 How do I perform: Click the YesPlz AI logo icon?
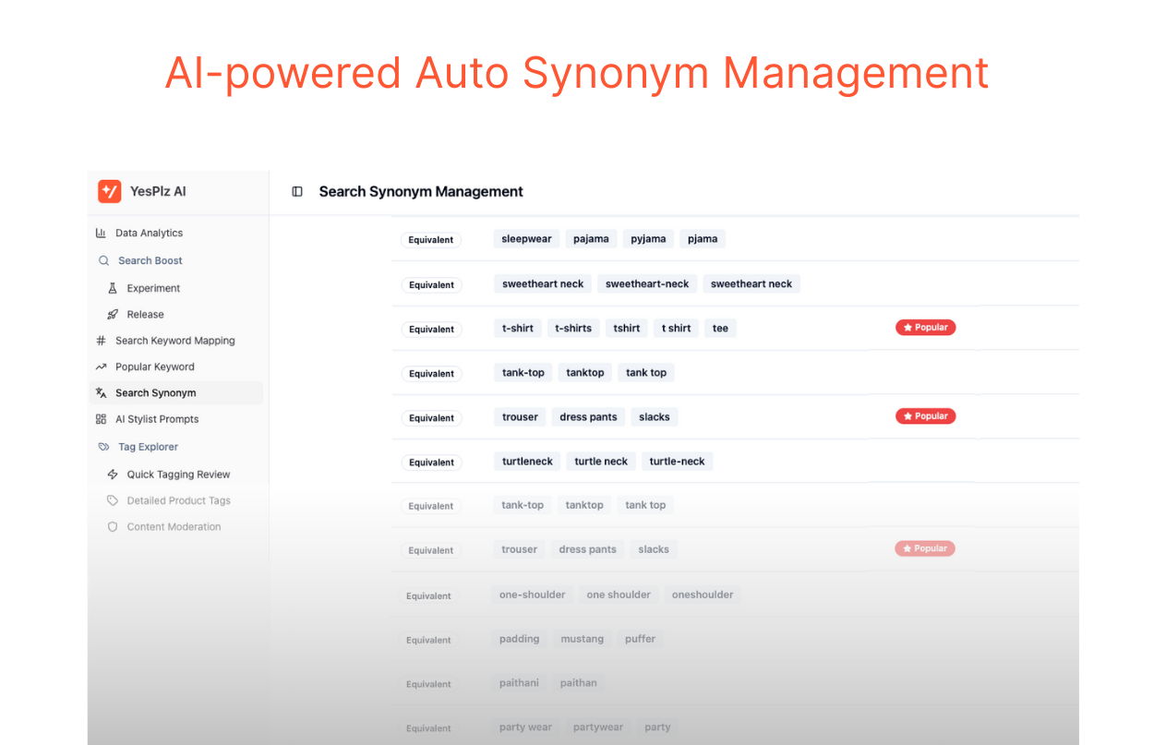pyautogui.click(x=110, y=191)
